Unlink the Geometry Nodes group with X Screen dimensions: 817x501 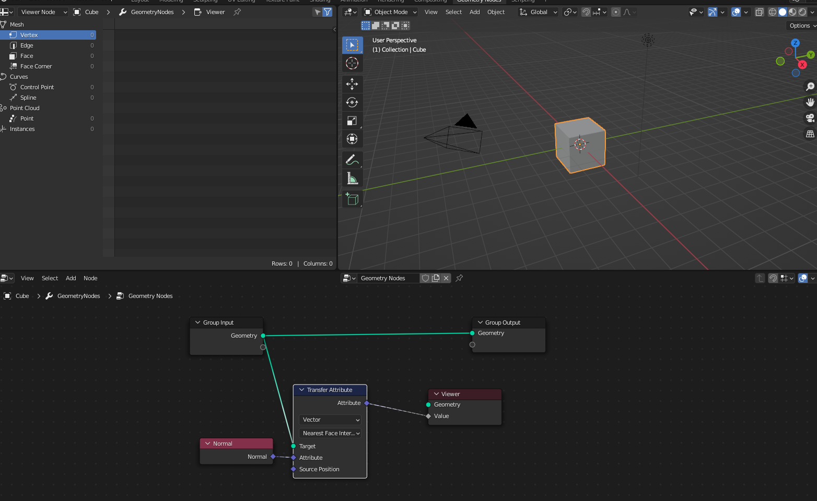[446, 278]
